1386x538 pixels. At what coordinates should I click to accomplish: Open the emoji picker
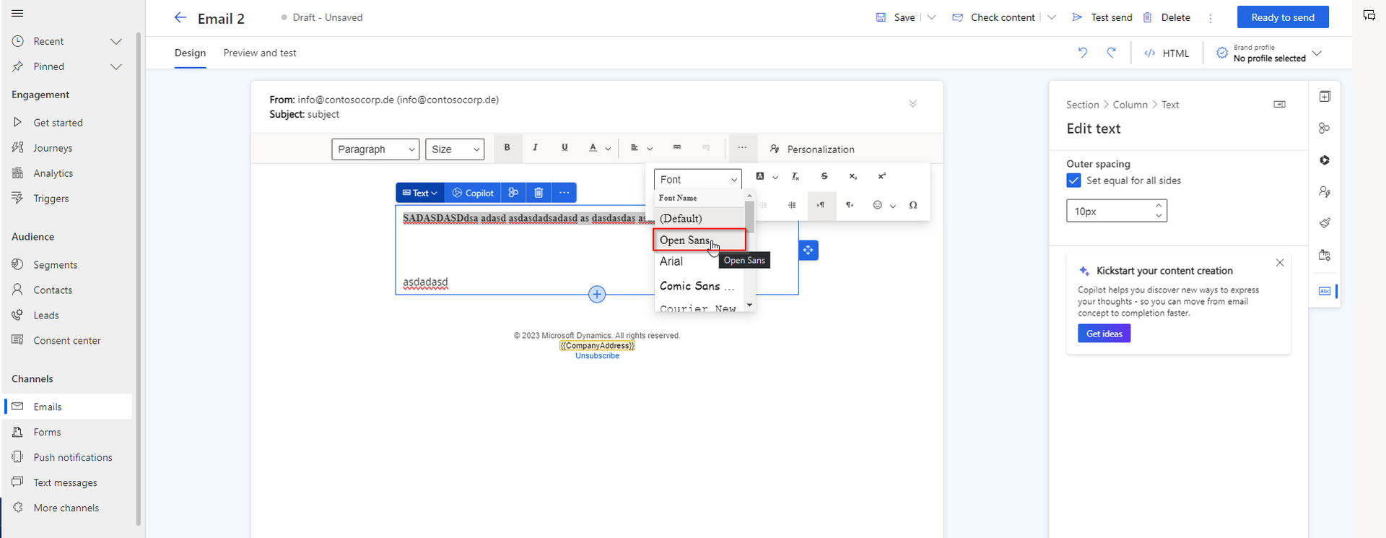(878, 205)
